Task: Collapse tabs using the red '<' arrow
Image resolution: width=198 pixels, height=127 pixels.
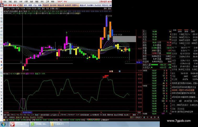Action: coord(18,5)
